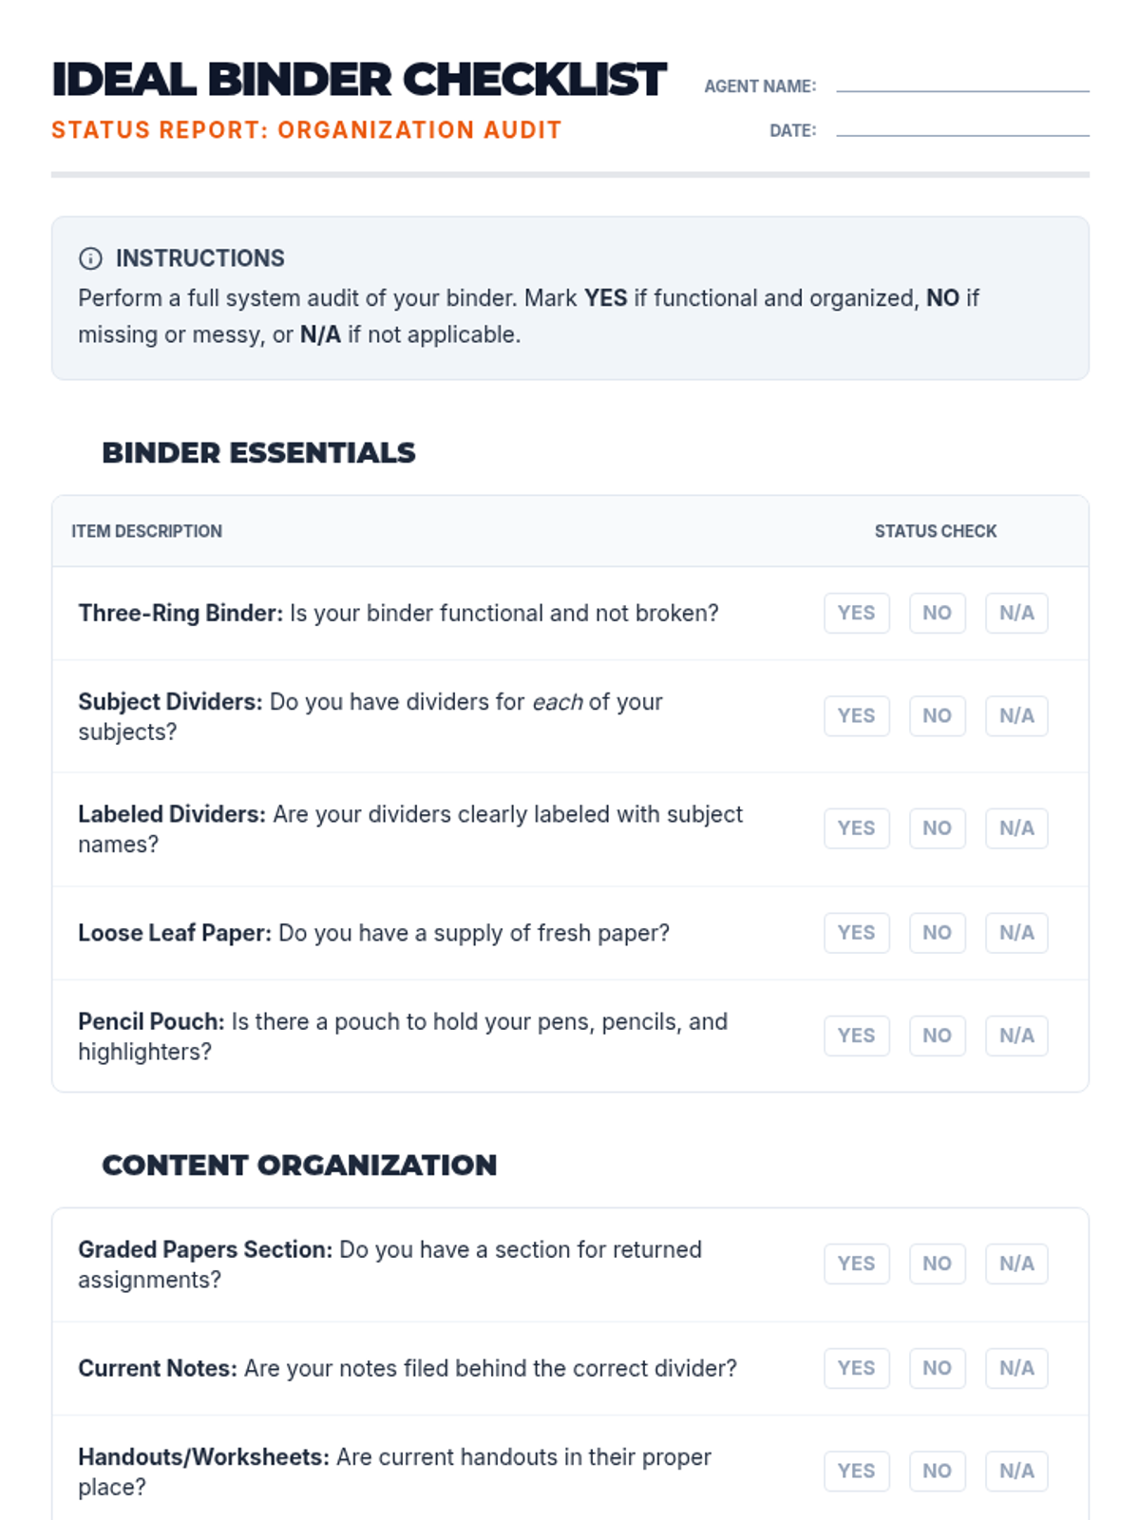
Task: Choose YES for Handouts/Worksheets
Action: point(856,1470)
